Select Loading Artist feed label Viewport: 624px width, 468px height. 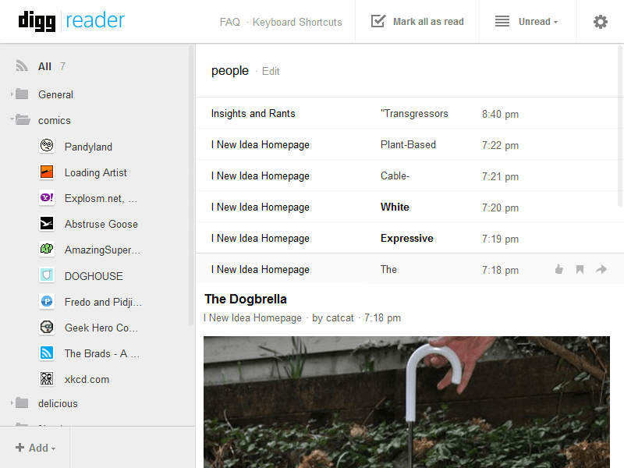(x=95, y=172)
